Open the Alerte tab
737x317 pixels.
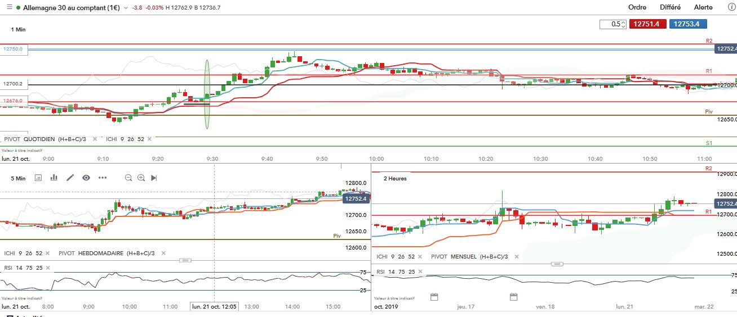pos(703,7)
